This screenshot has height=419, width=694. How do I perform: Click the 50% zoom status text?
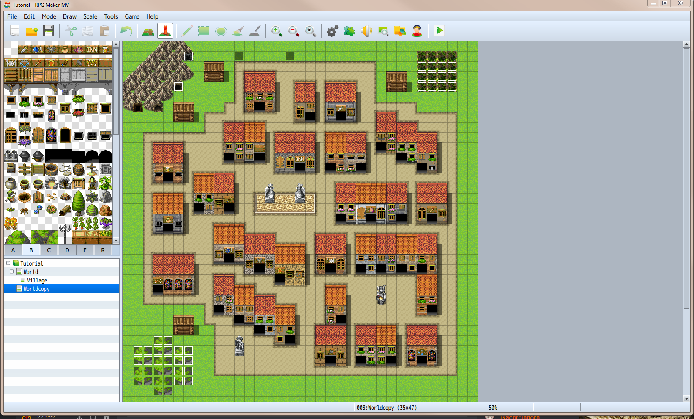click(493, 408)
